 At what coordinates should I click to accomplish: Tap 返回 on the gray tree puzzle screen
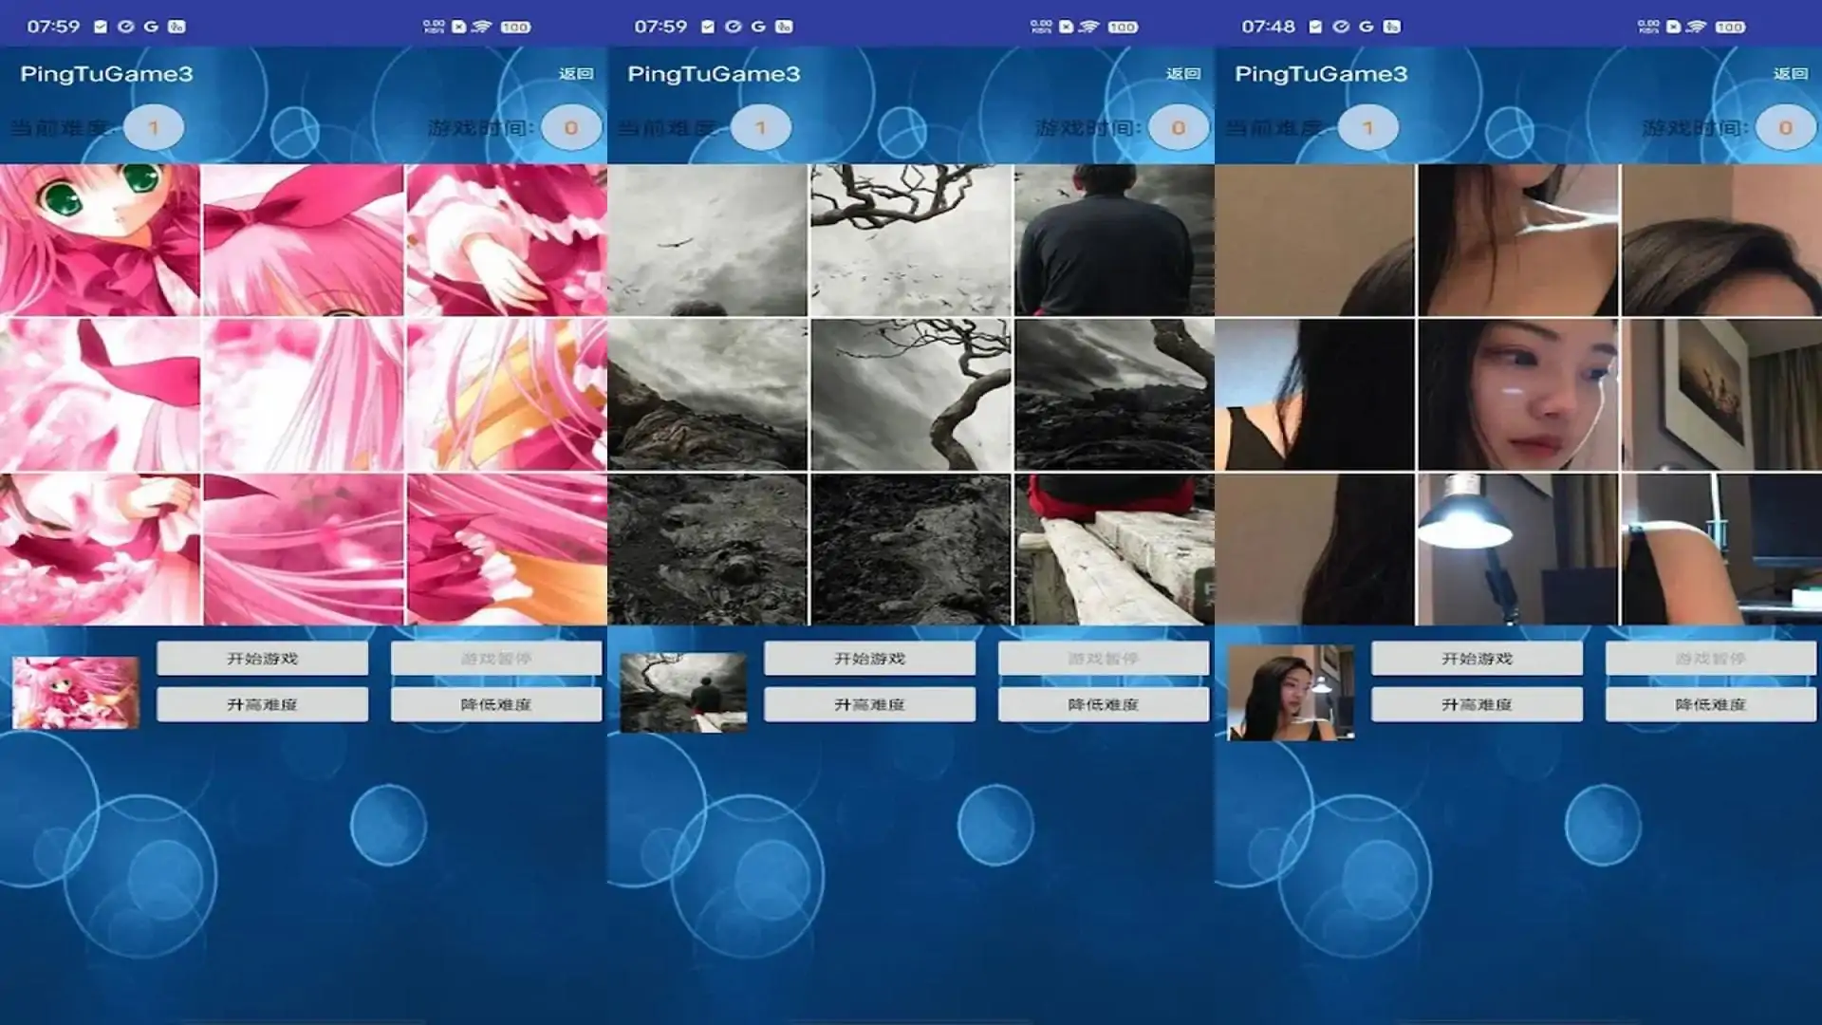pyautogui.click(x=1183, y=73)
